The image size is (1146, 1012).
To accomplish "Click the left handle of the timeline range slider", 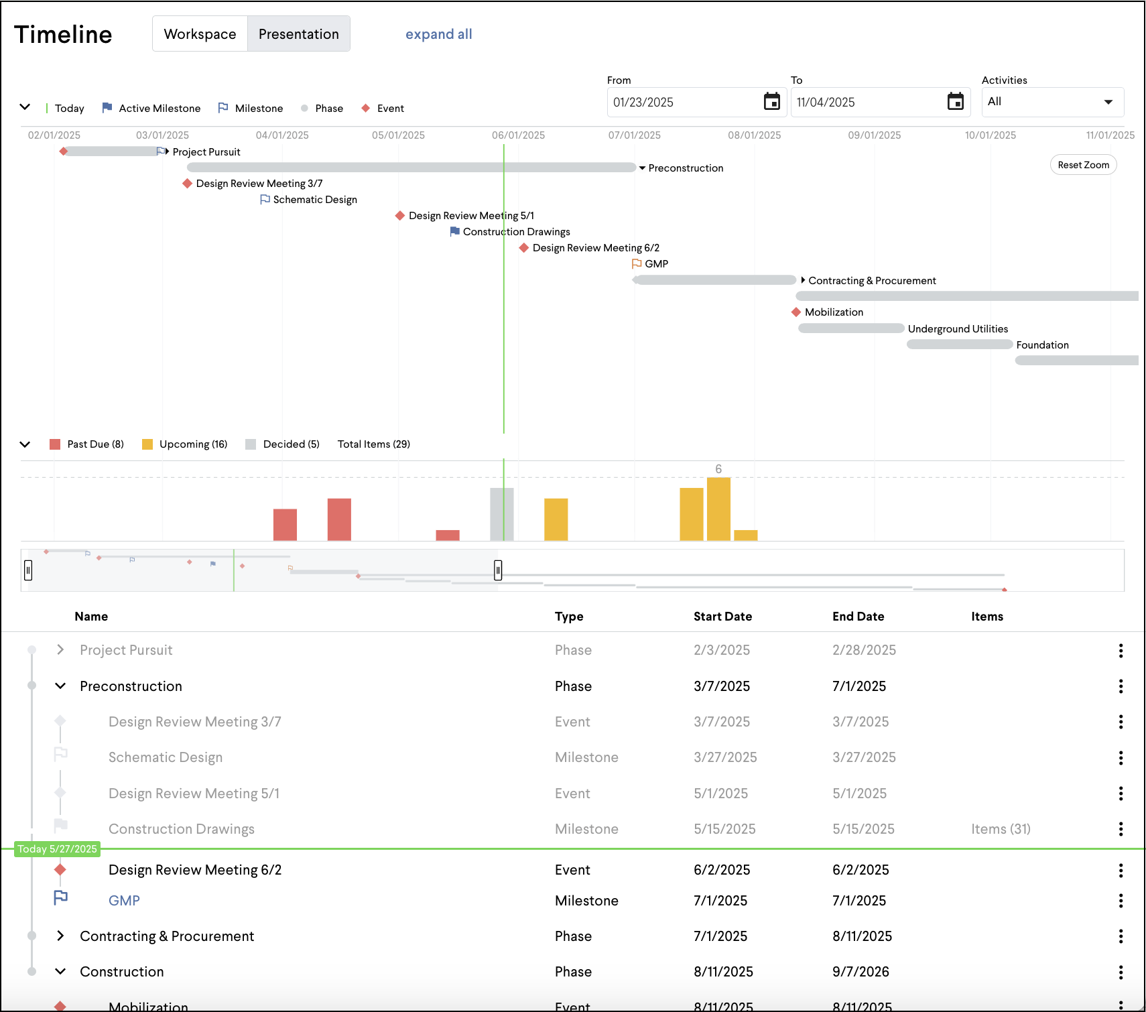I will pos(28,570).
